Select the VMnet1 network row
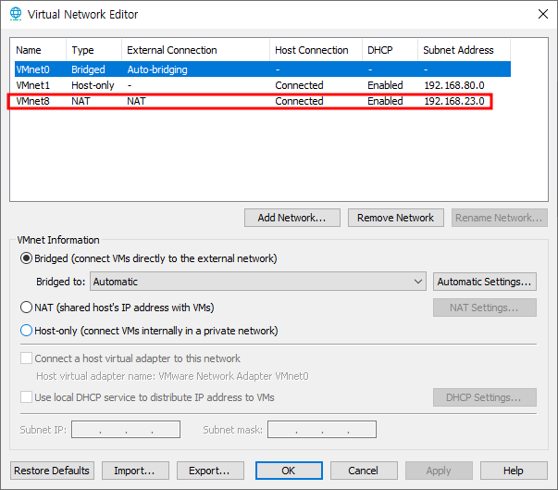This screenshot has height=490, width=558. click(x=263, y=85)
